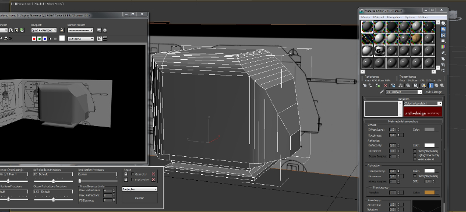466x212 pixels.
Task: Open the Render Presets dropdown
Action: 80,30
